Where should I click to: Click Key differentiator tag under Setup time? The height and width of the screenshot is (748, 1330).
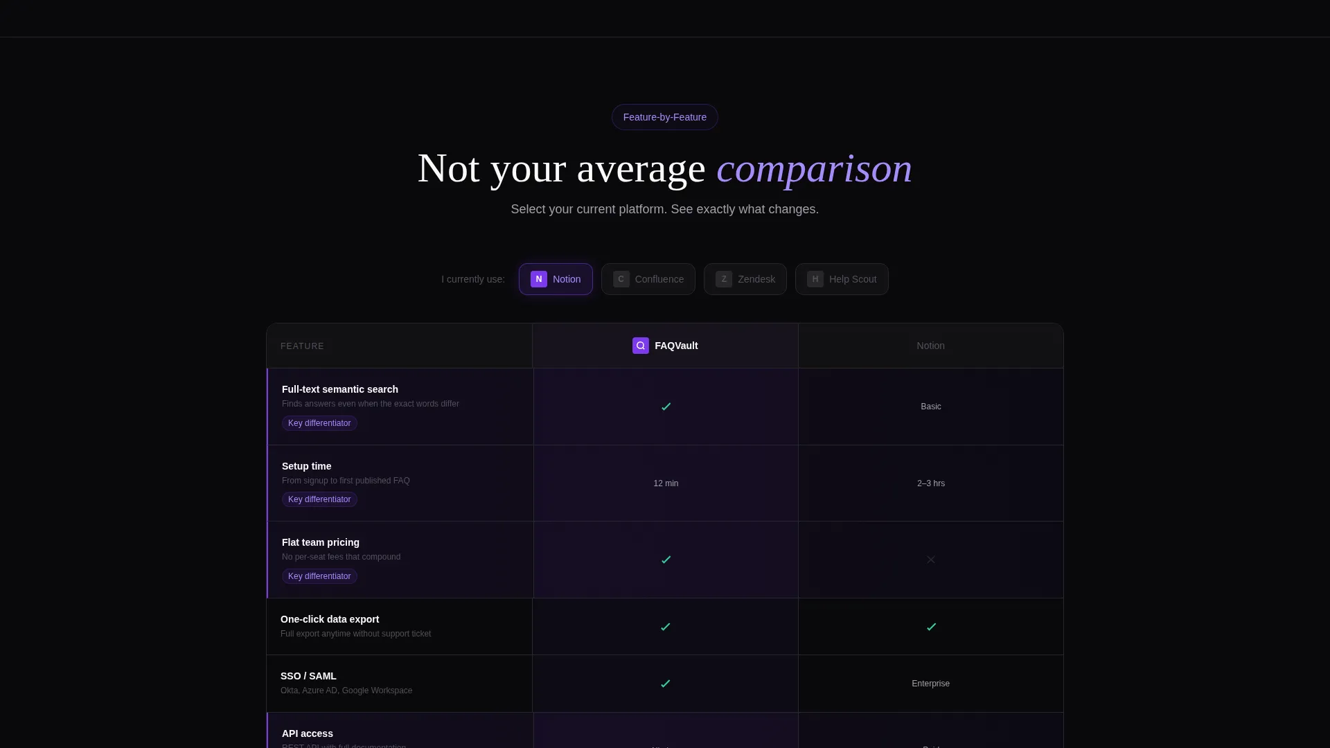[x=319, y=499]
